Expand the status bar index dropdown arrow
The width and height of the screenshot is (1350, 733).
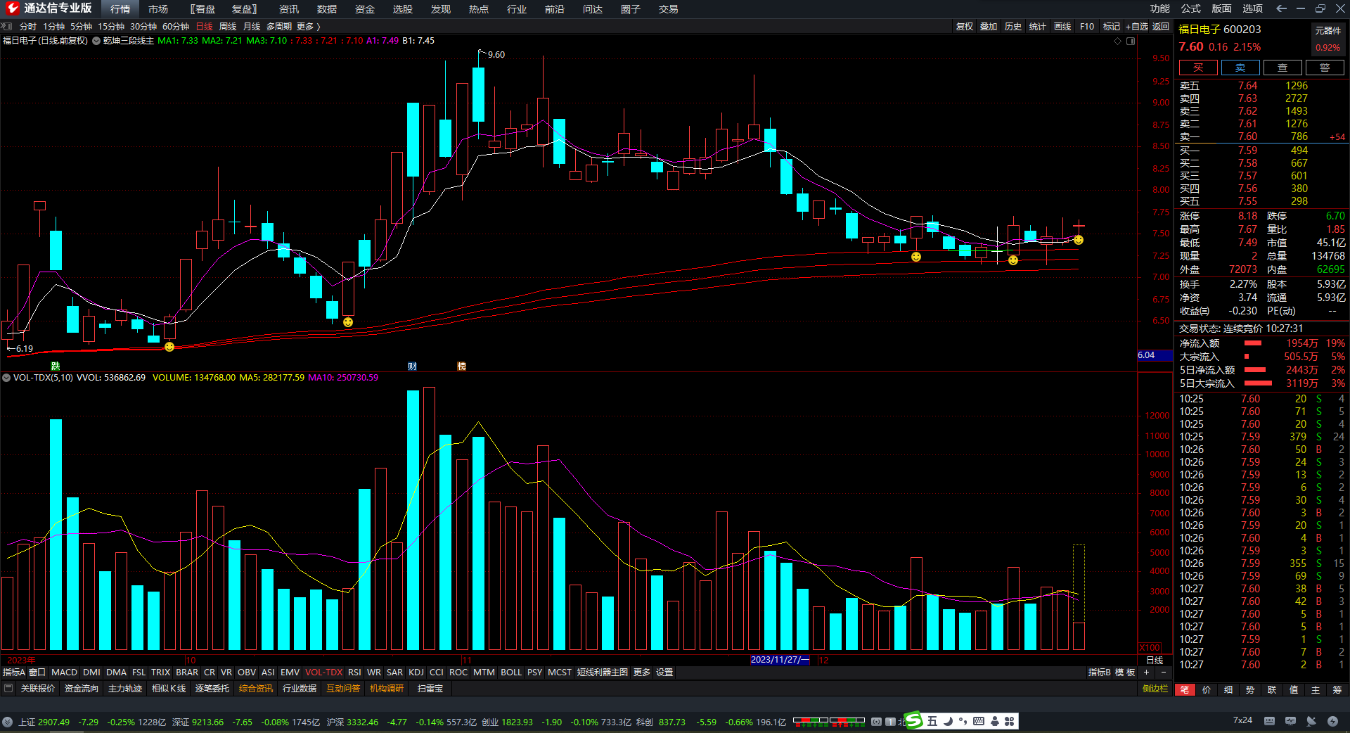click(x=7, y=722)
